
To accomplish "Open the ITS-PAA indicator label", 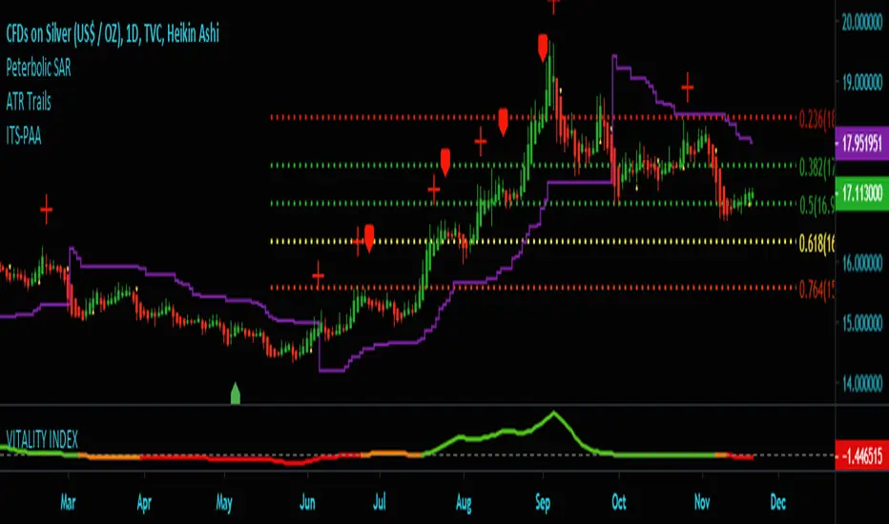I will point(24,136).
